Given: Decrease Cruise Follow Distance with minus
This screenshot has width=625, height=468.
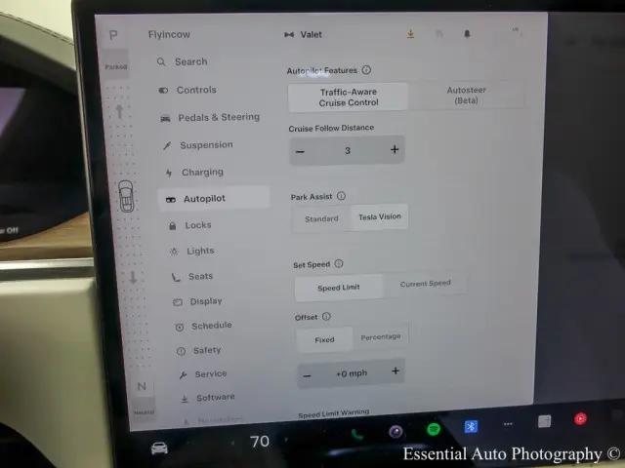Looking at the screenshot, I should point(301,152).
